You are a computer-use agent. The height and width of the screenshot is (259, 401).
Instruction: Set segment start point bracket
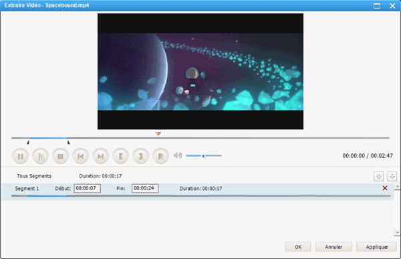pyautogui.click(x=121, y=157)
